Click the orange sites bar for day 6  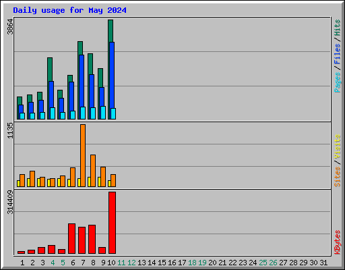point(73,177)
